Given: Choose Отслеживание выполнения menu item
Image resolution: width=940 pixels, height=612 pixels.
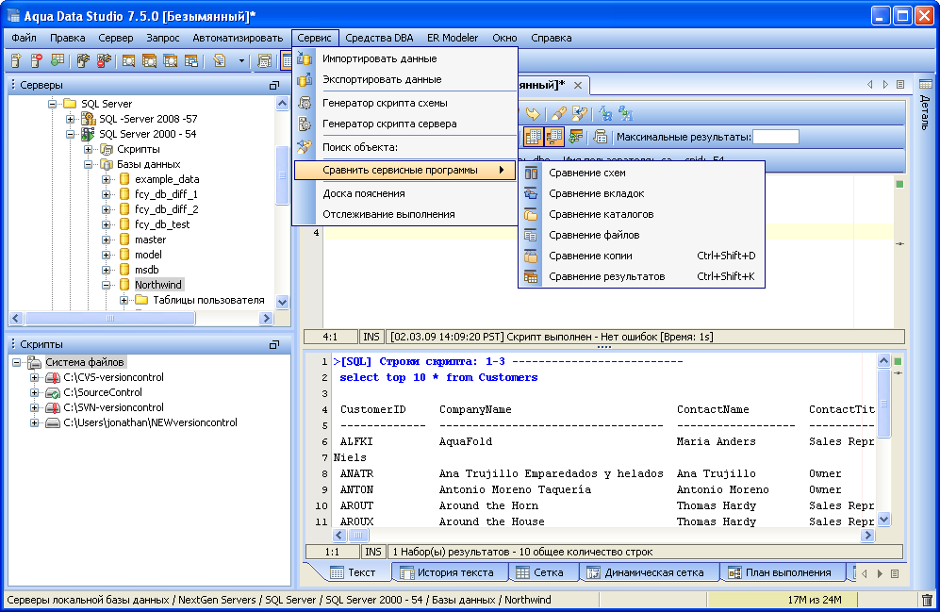Looking at the screenshot, I should point(405,214).
